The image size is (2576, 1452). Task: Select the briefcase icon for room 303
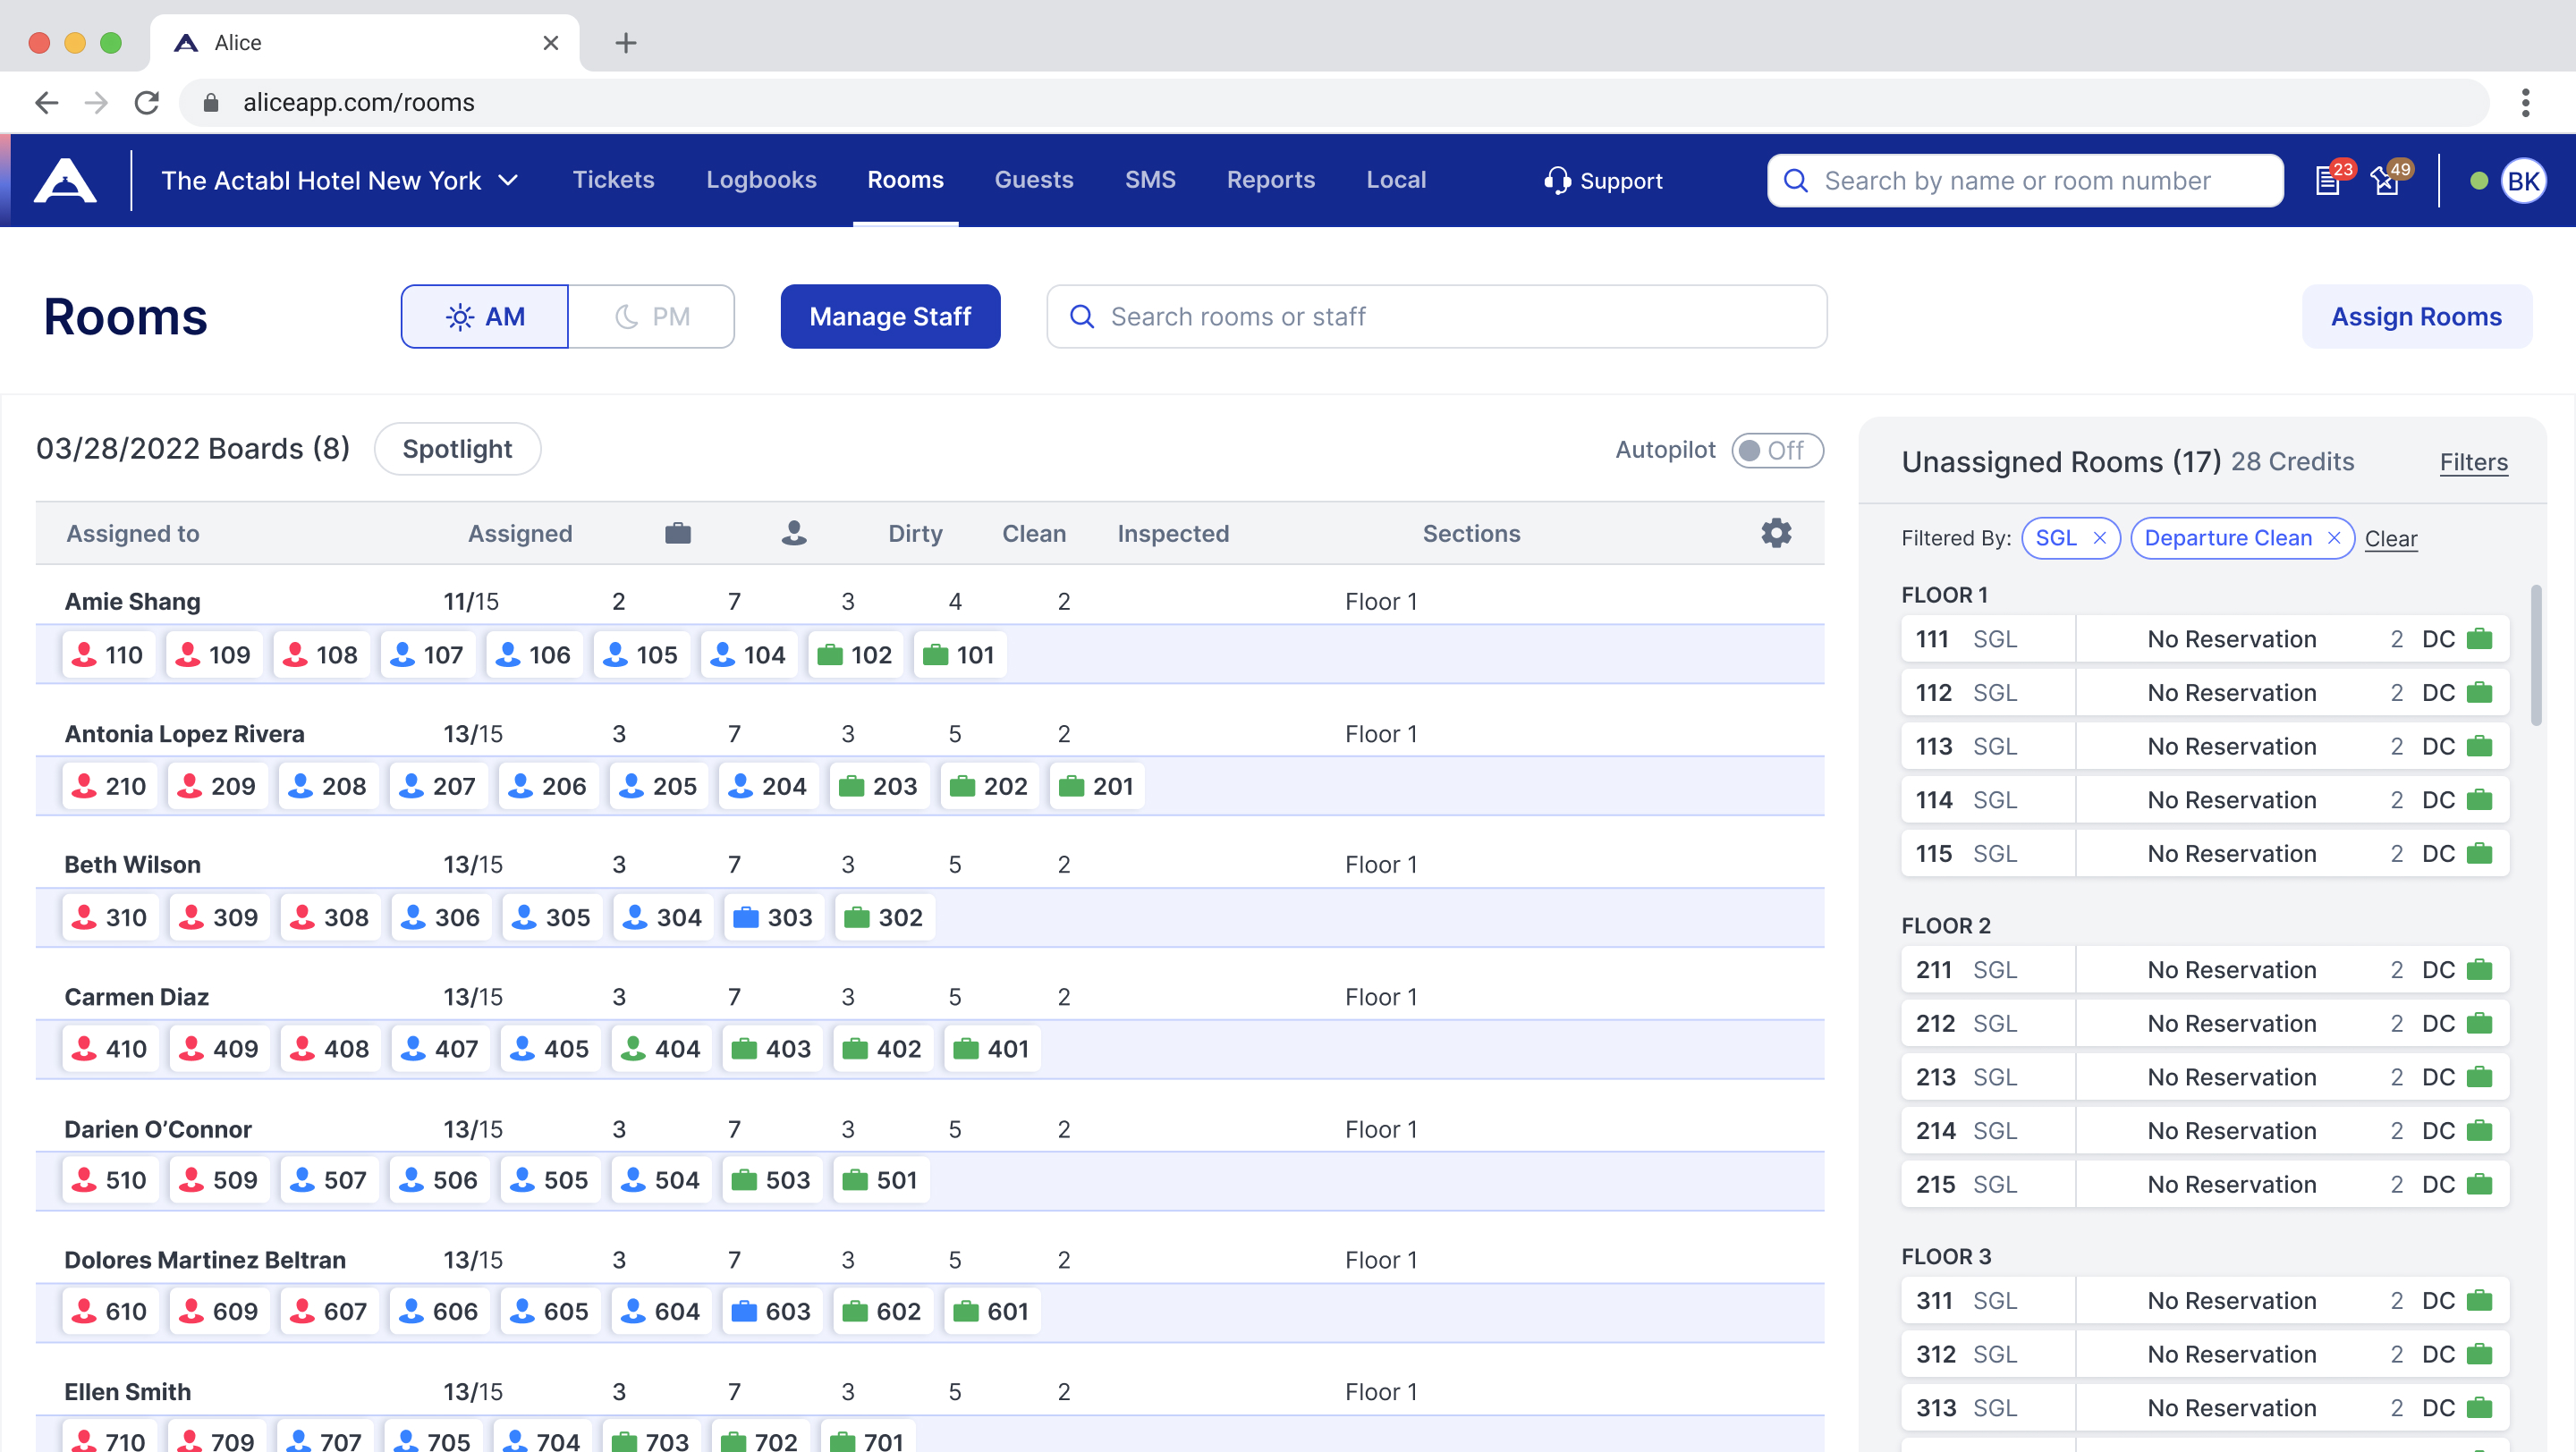click(745, 916)
